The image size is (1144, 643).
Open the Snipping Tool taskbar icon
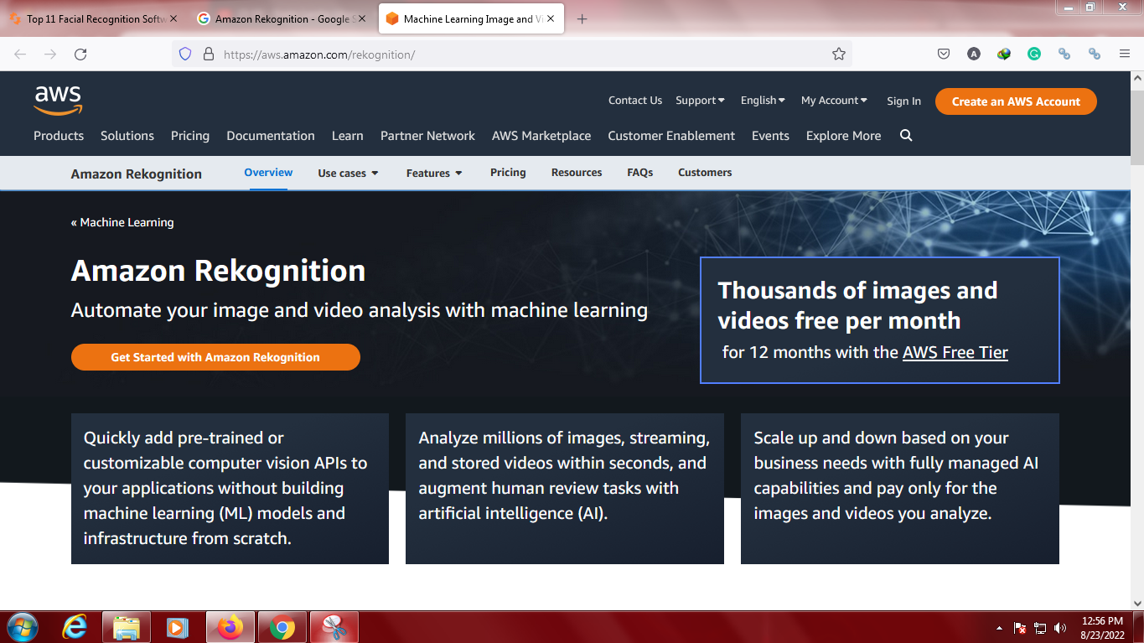tap(334, 627)
